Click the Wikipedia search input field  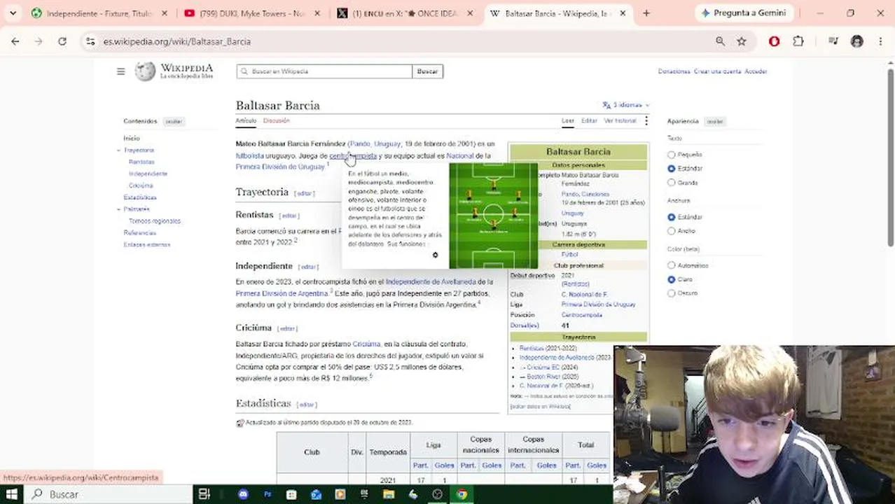point(324,71)
